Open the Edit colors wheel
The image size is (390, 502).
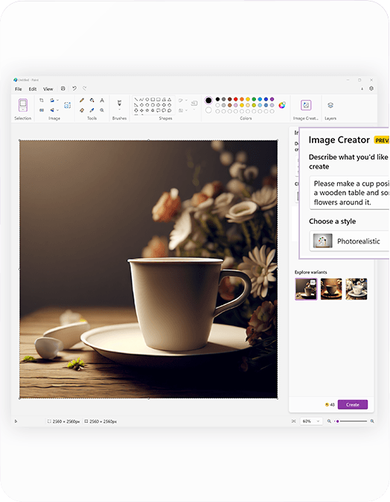pyautogui.click(x=282, y=105)
